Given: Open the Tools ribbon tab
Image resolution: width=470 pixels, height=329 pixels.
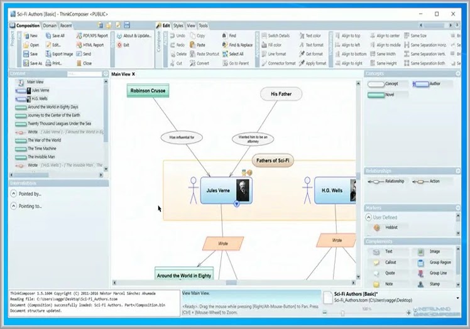Looking at the screenshot, I should point(203,26).
